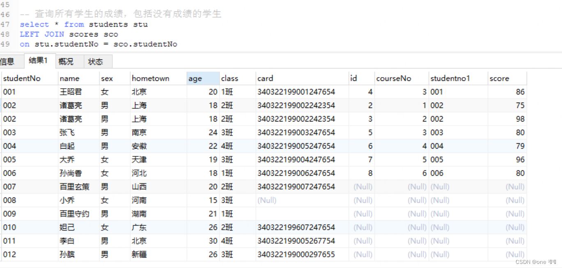The image size is (562, 268).
Task: Select the name cell 王昭君
Action: [71, 92]
